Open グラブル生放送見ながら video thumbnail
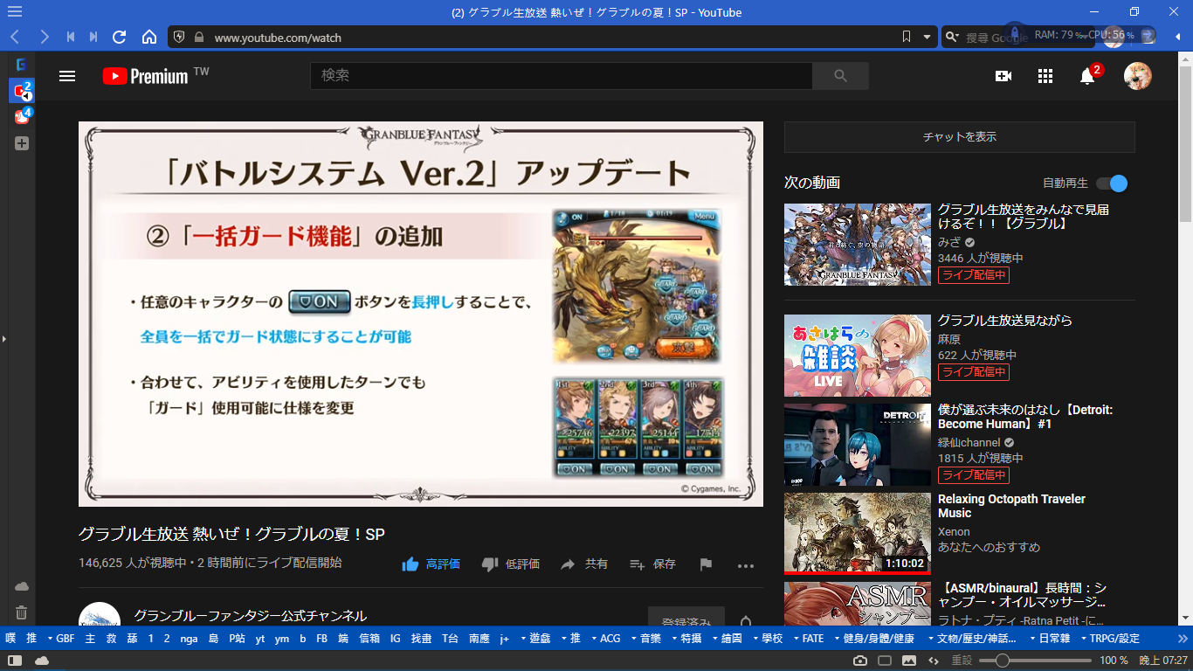Image resolution: width=1193 pixels, height=671 pixels. pos(858,356)
